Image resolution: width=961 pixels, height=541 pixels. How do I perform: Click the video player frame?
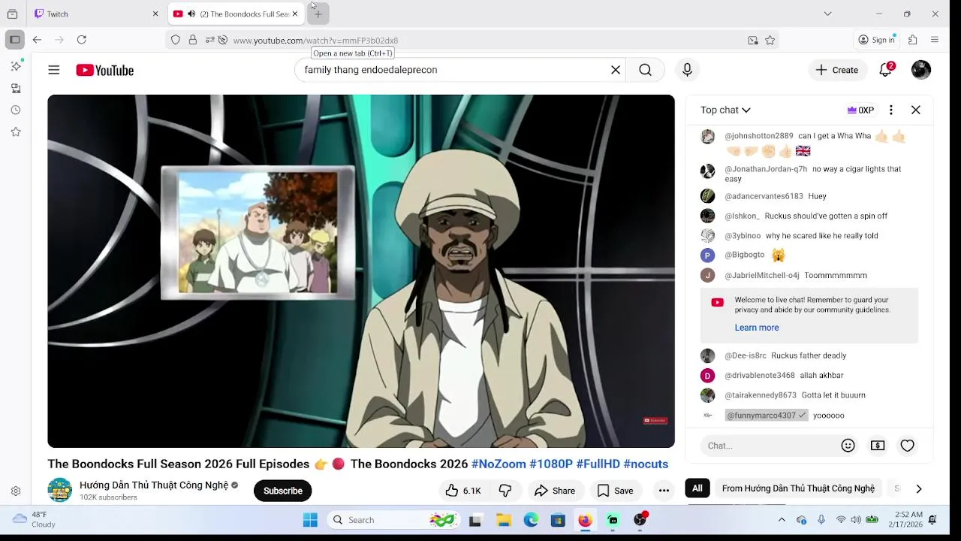(361, 271)
